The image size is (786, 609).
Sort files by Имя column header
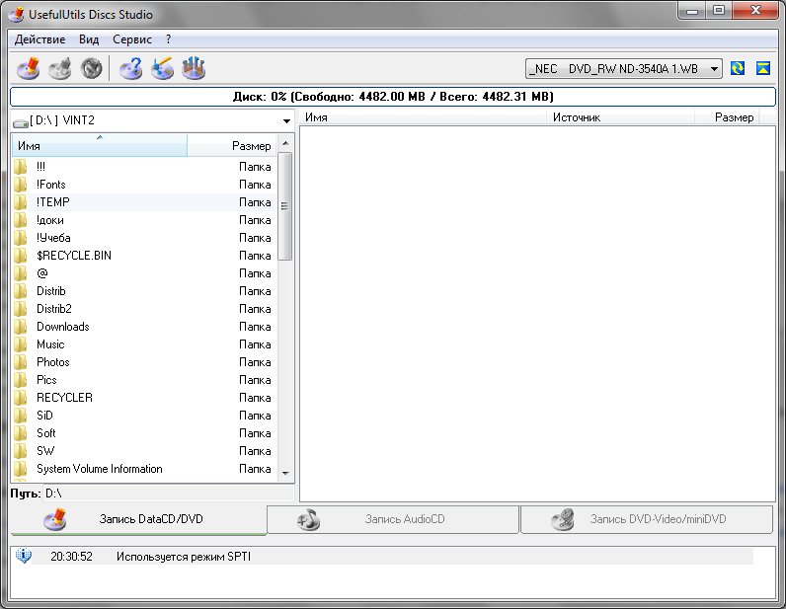click(x=99, y=146)
